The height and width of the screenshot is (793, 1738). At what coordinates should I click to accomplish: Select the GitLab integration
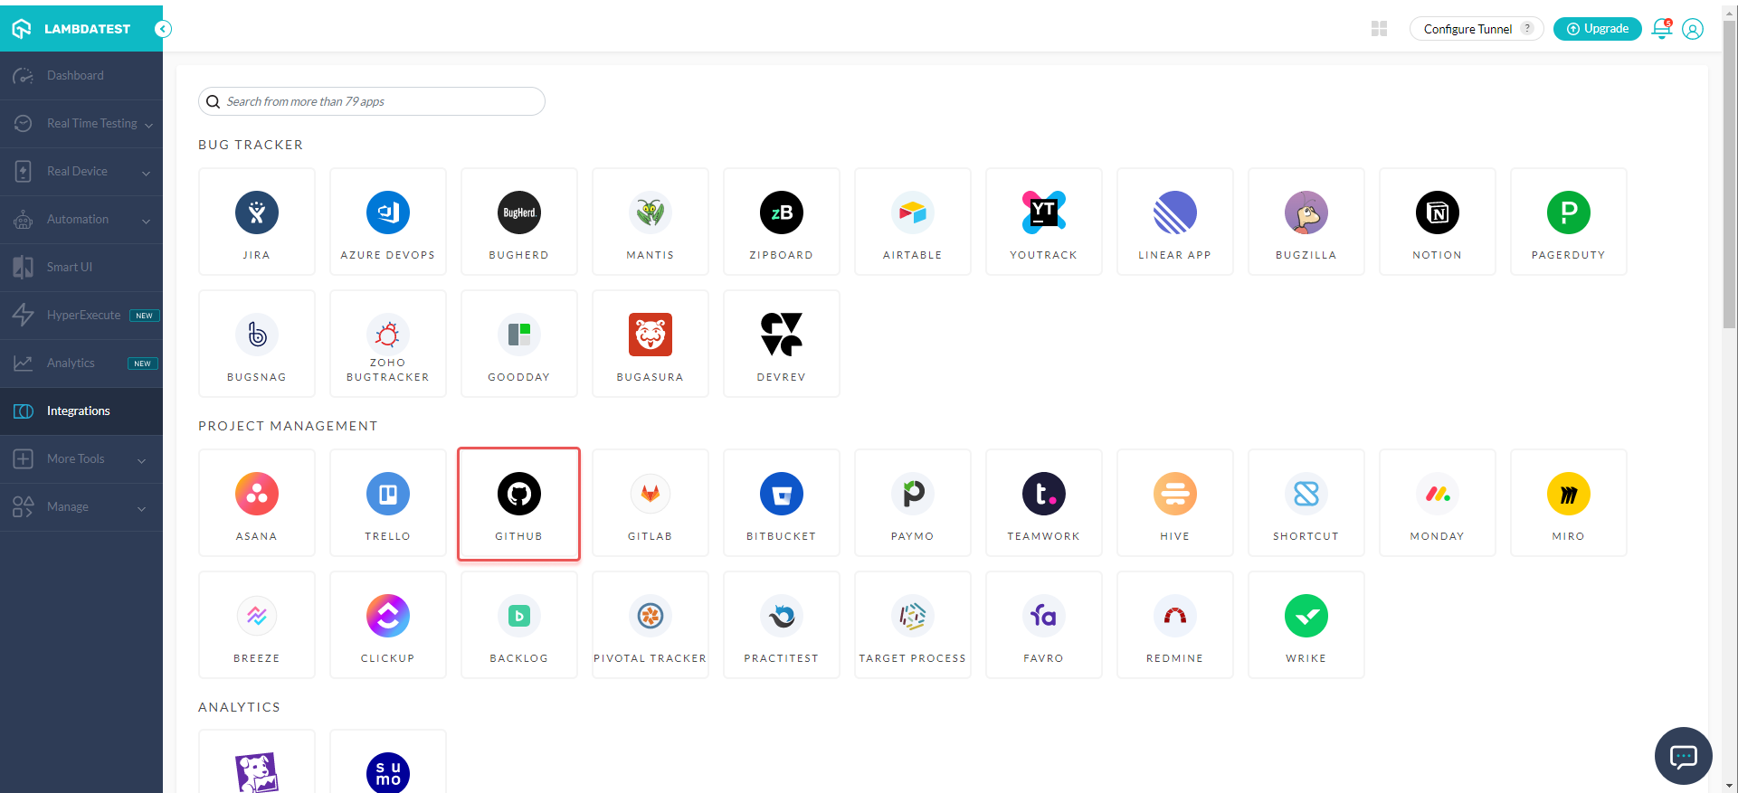(651, 503)
